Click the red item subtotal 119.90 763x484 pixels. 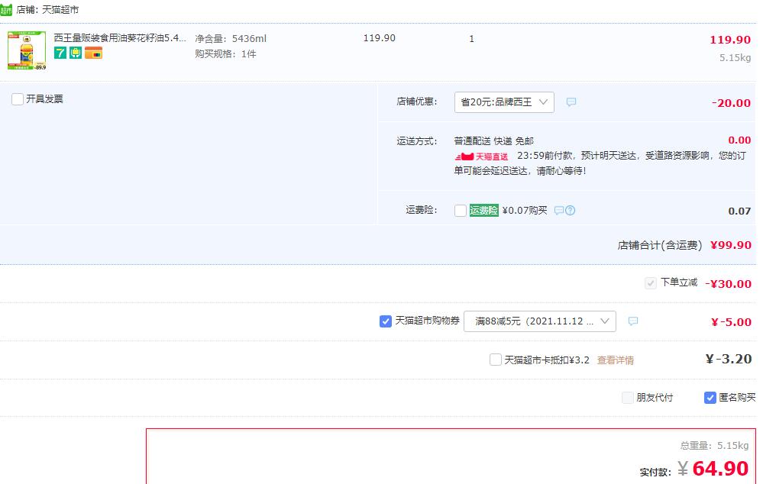coord(730,40)
